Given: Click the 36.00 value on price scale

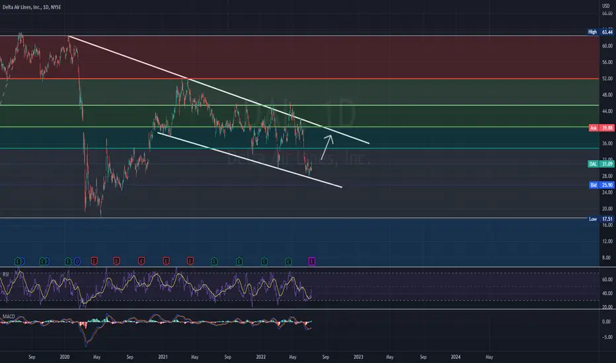Looking at the screenshot, I should pyautogui.click(x=607, y=143).
